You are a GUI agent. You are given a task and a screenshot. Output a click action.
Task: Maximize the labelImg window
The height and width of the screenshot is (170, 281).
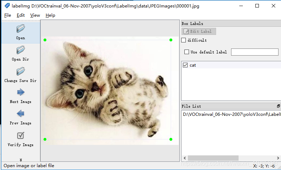pyautogui.click(x=257, y=6)
